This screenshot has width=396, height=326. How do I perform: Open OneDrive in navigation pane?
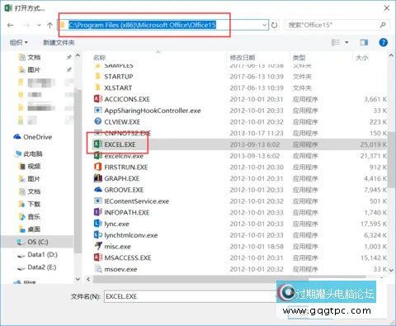point(33,137)
